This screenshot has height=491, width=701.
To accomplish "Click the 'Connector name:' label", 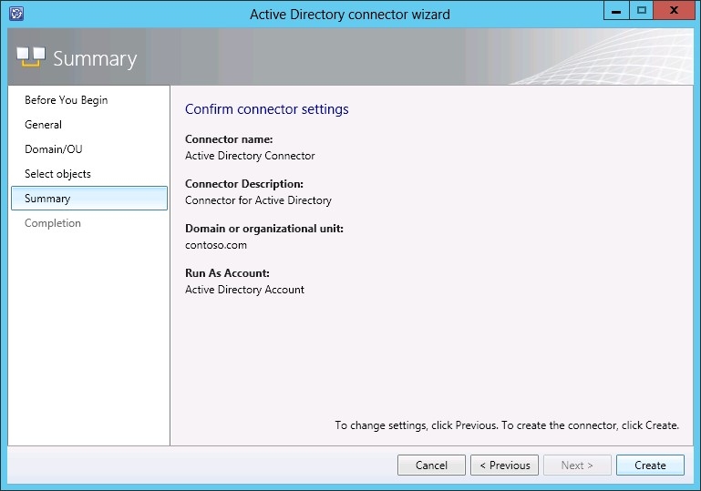I will [229, 139].
